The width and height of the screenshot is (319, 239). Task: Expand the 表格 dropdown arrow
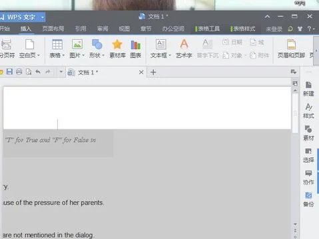63,55
